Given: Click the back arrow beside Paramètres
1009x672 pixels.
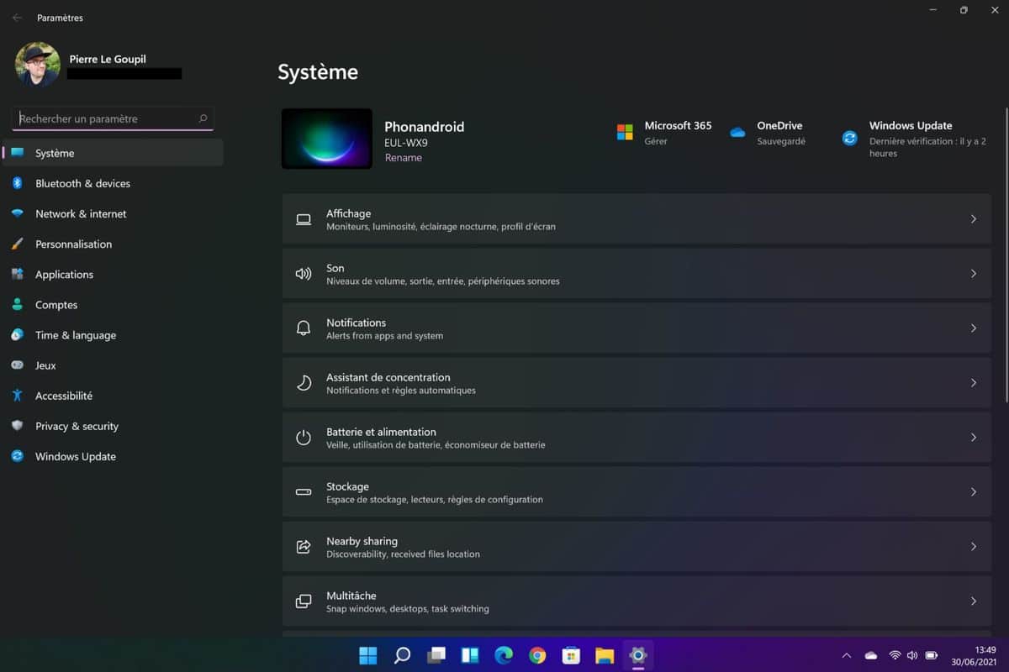Looking at the screenshot, I should coord(17,18).
